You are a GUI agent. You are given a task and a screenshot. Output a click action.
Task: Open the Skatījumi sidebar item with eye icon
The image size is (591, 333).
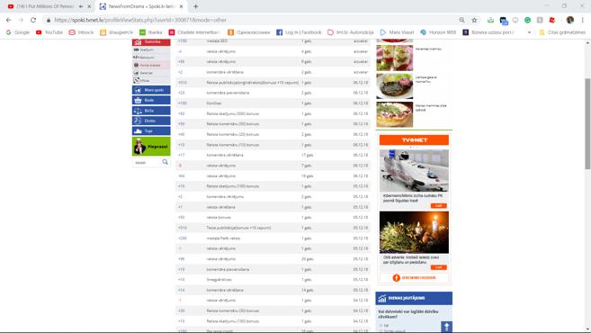[151, 49]
